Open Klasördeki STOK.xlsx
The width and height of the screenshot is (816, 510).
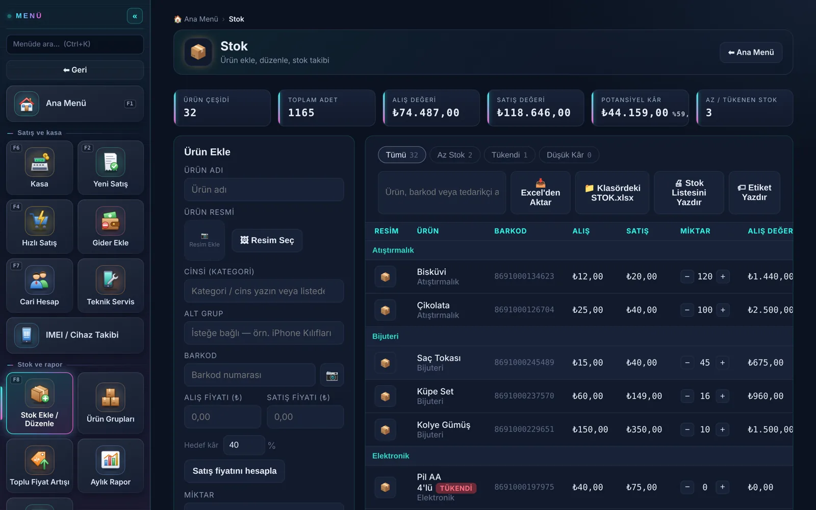[613, 193]
